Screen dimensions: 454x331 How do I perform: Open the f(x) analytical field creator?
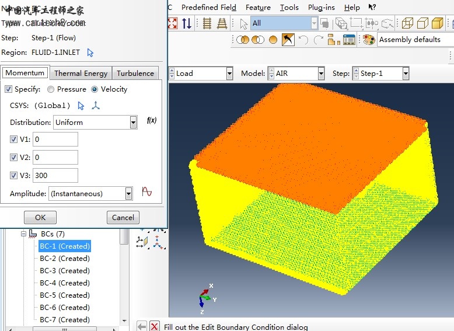pyautogui.click(x=151, y=121)
